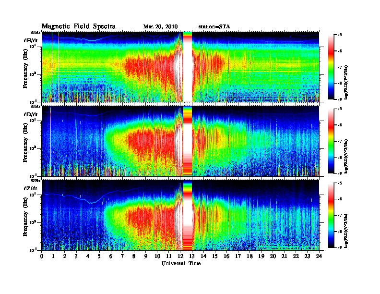The width and height of the screenshot is (380, 294).
Task: Click the "1" tick on the time axis
Action: [x=53, y=256]
